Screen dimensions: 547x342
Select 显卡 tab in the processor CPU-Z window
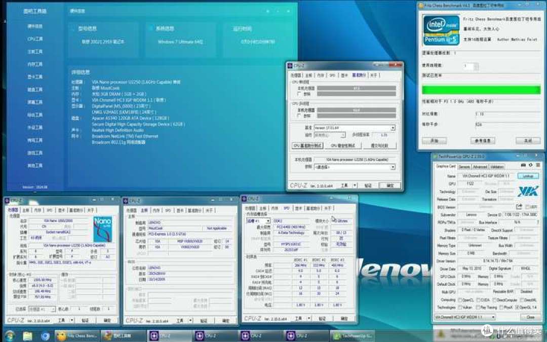(x=62, y=210)
